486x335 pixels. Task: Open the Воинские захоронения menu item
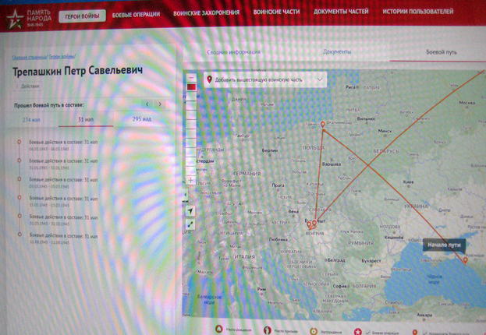tap(206, 13)
